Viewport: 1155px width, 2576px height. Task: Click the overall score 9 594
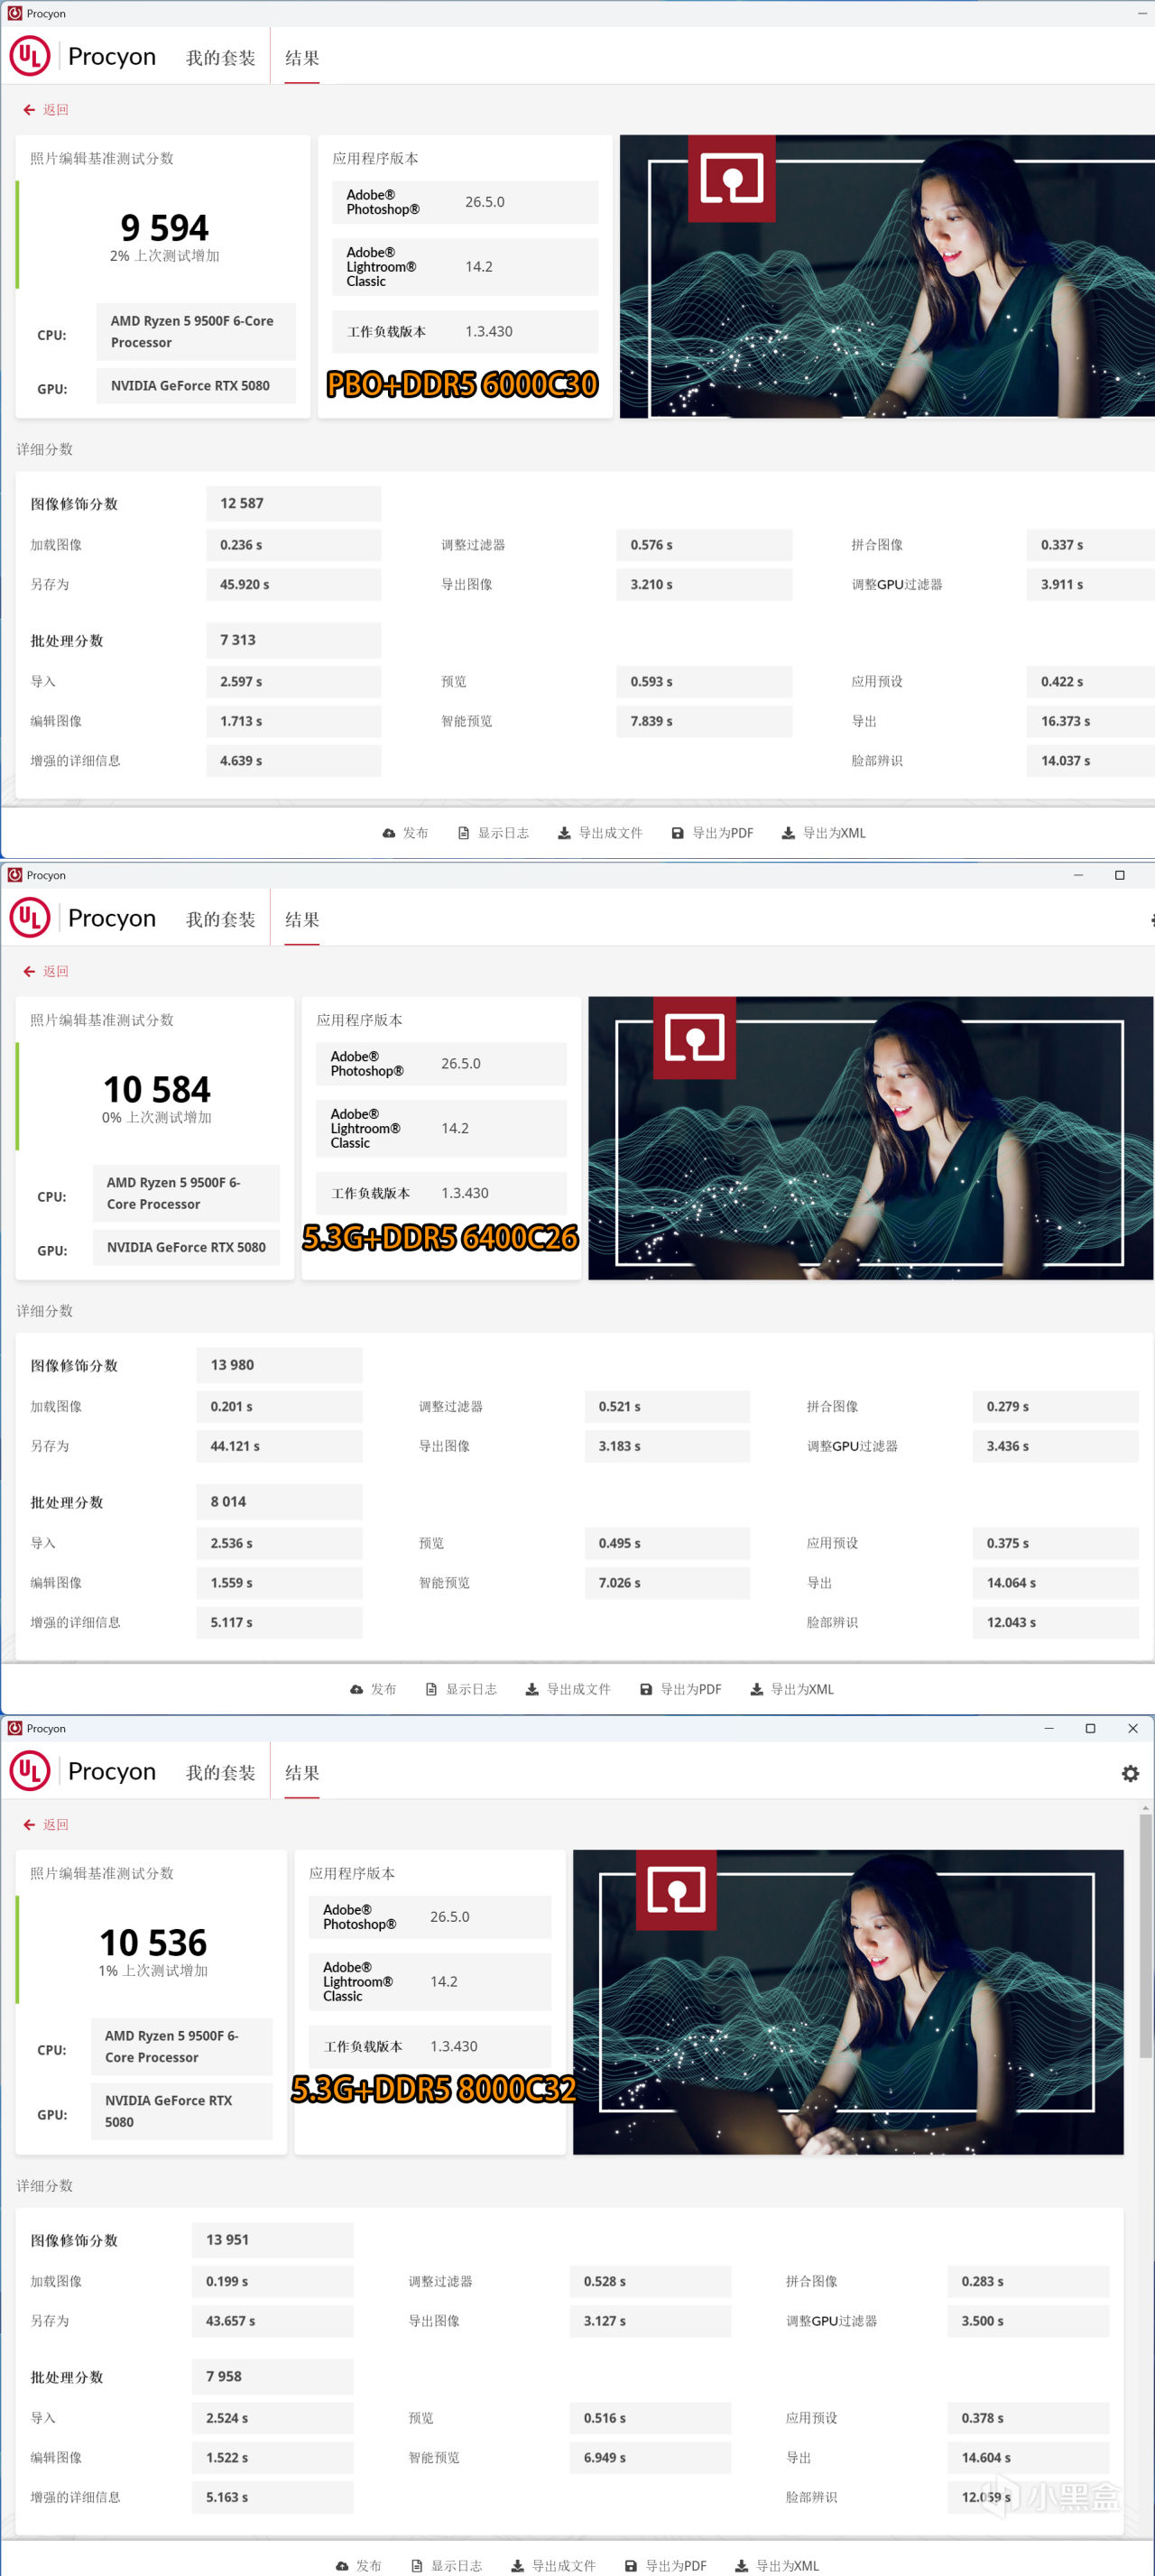(x=164, y=228)
